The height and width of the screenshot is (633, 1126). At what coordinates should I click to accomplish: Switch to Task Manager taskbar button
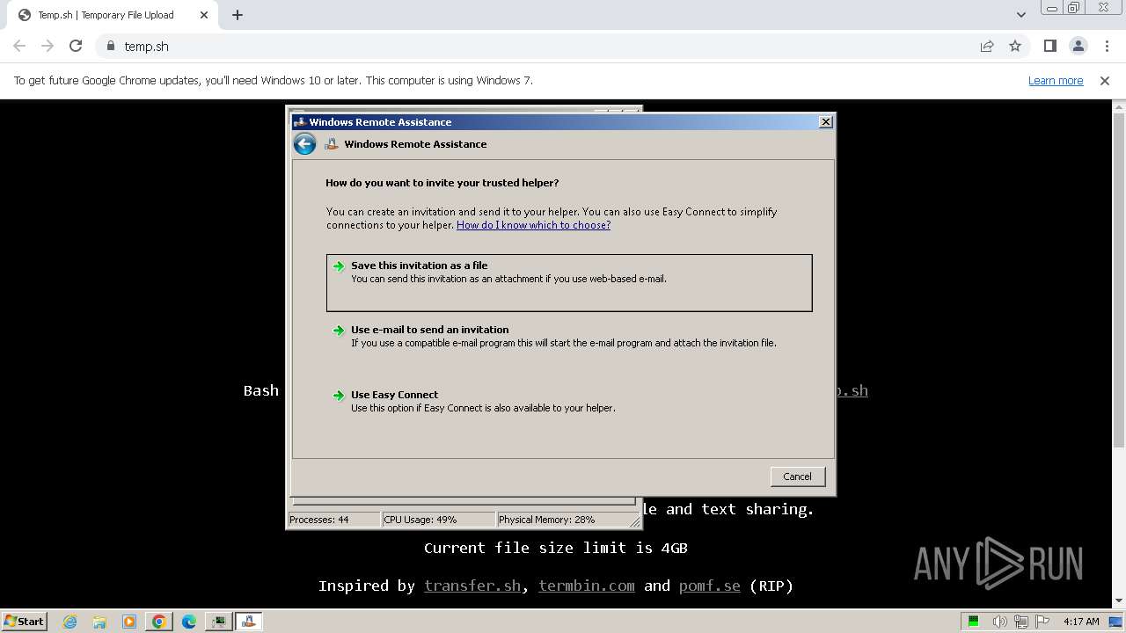(218, 622)
